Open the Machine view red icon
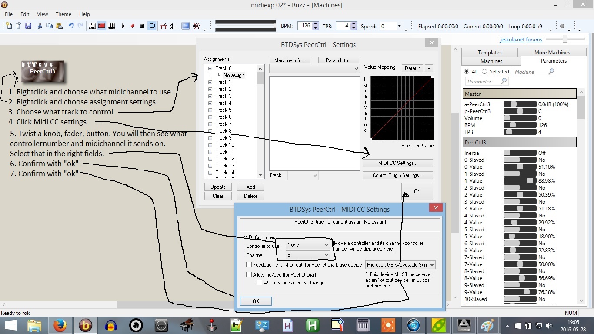 102,26
